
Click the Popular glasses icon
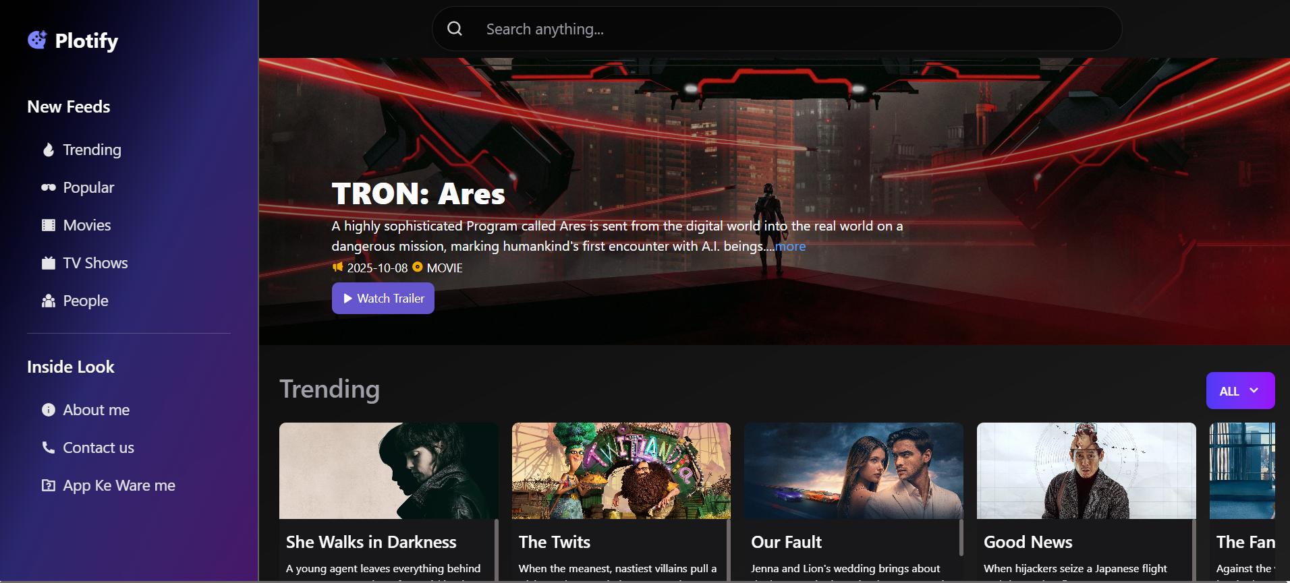pyautogui.click(x=48, y=187)
